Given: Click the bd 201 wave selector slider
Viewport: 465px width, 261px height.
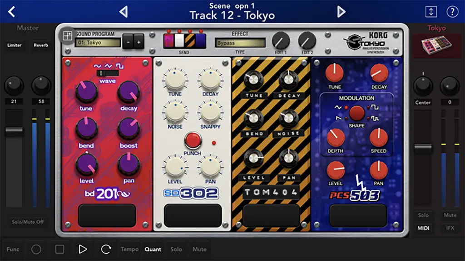Looking at the screenshot, I should (x=107, y=73).
